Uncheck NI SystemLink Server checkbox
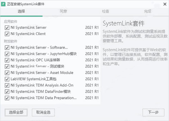169x121 pixels. [7, 28]
